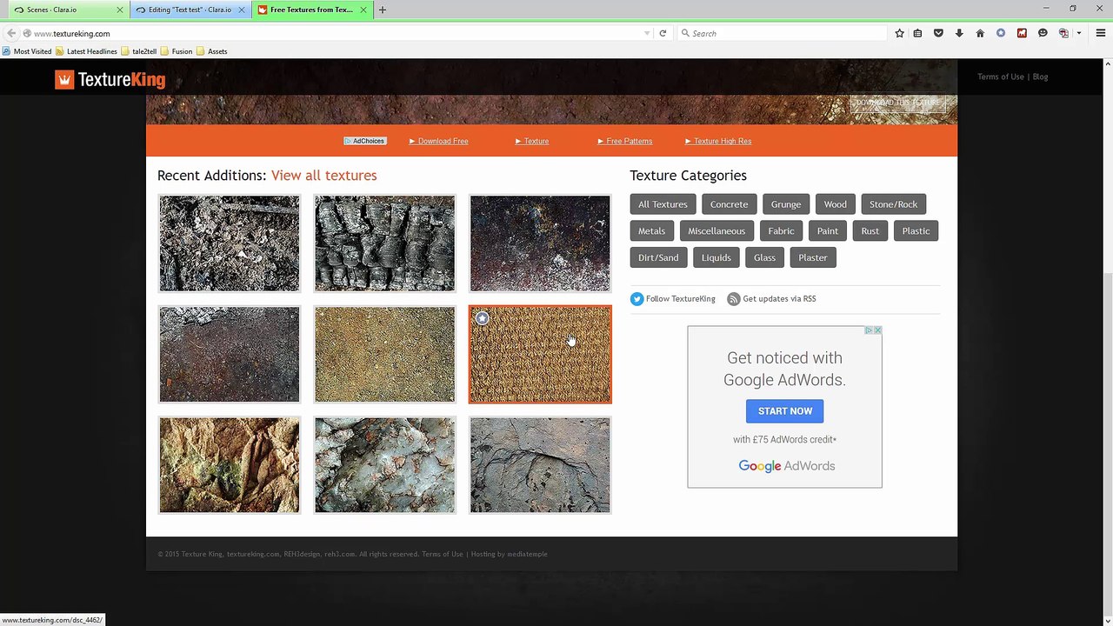Open the Fusion bookmarks folder
The width and height of the screenshot is (1113, 626).
click(177, 51)
